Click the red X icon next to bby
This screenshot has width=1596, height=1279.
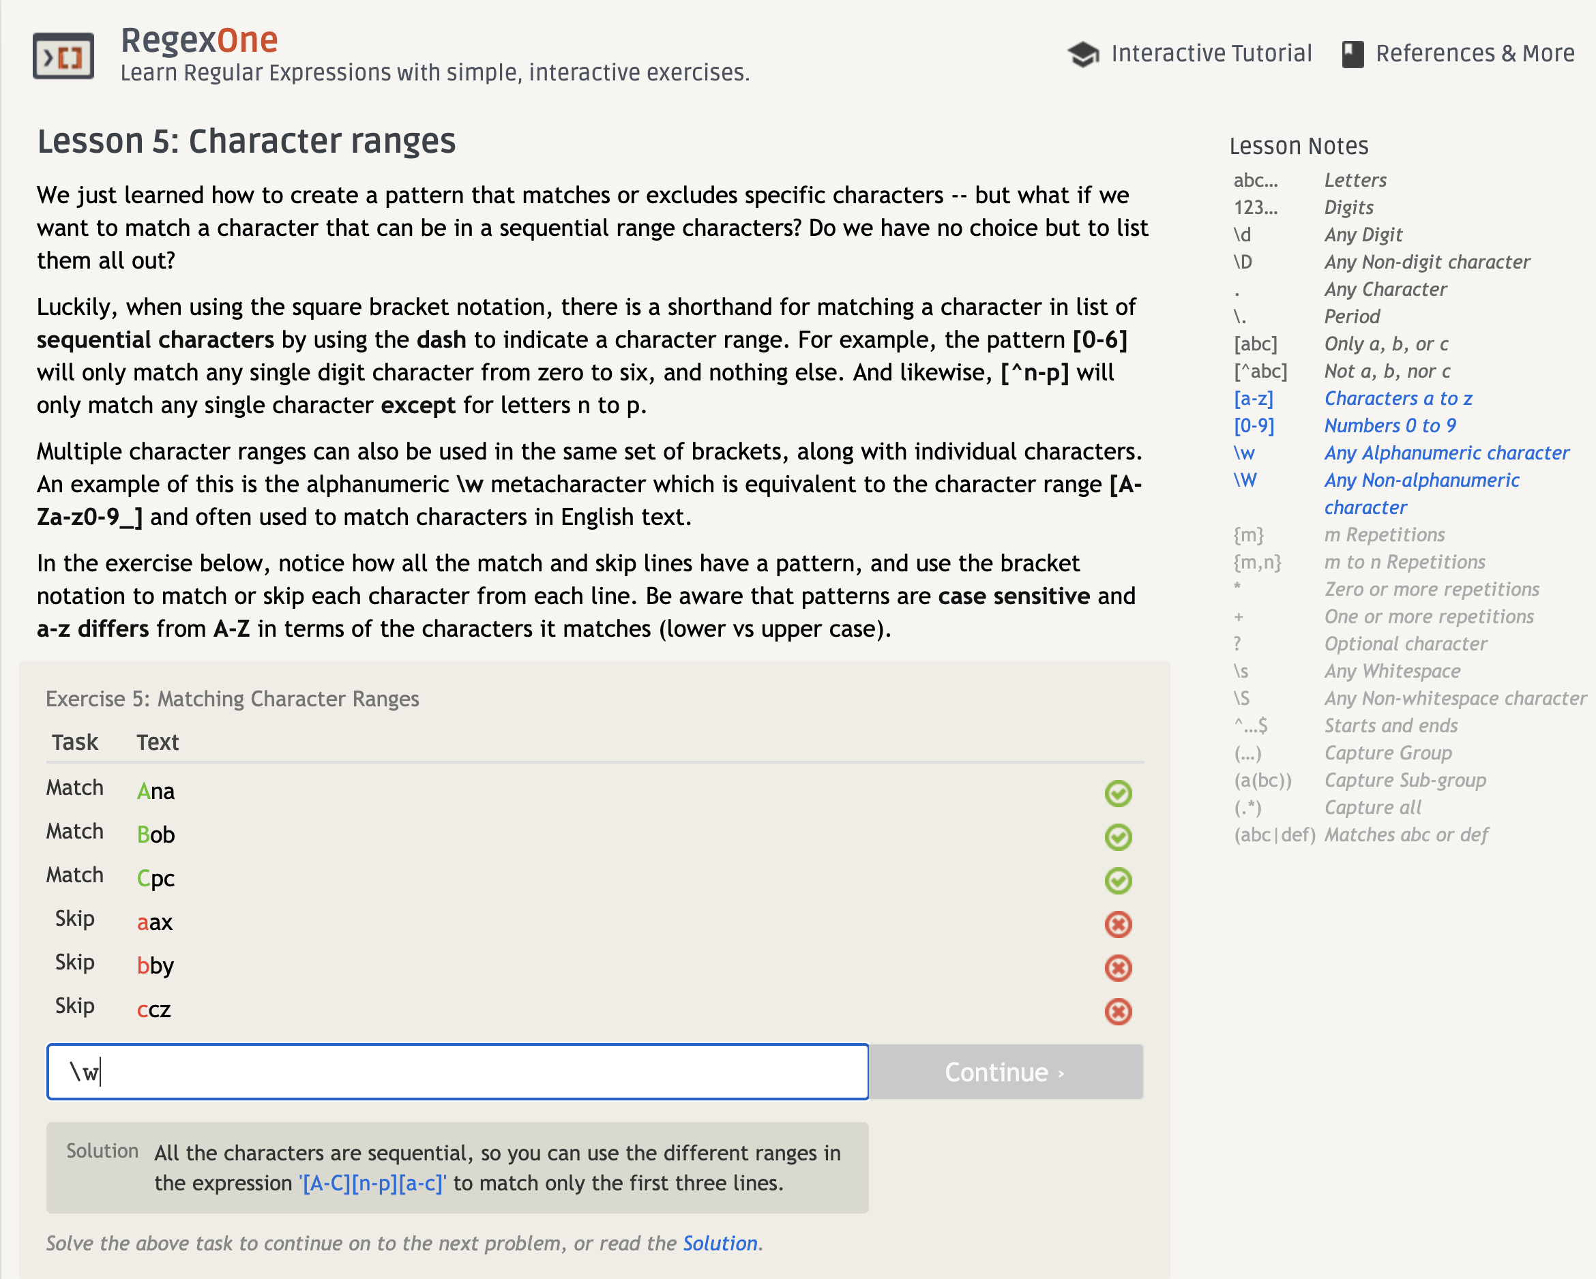tap(1118, 968)
